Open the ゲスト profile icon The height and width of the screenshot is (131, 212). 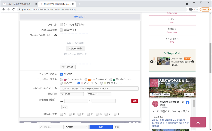tap(191, 9)
